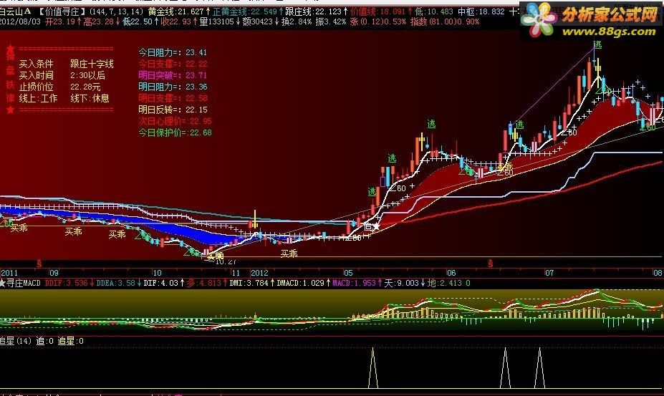Image resolution: width=664 pixels, height=396 pixels.
Task: Click 今日保护价=:22.68
Action: 175,132
